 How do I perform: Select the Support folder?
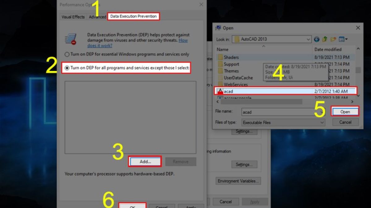click(x=231, y=64)
